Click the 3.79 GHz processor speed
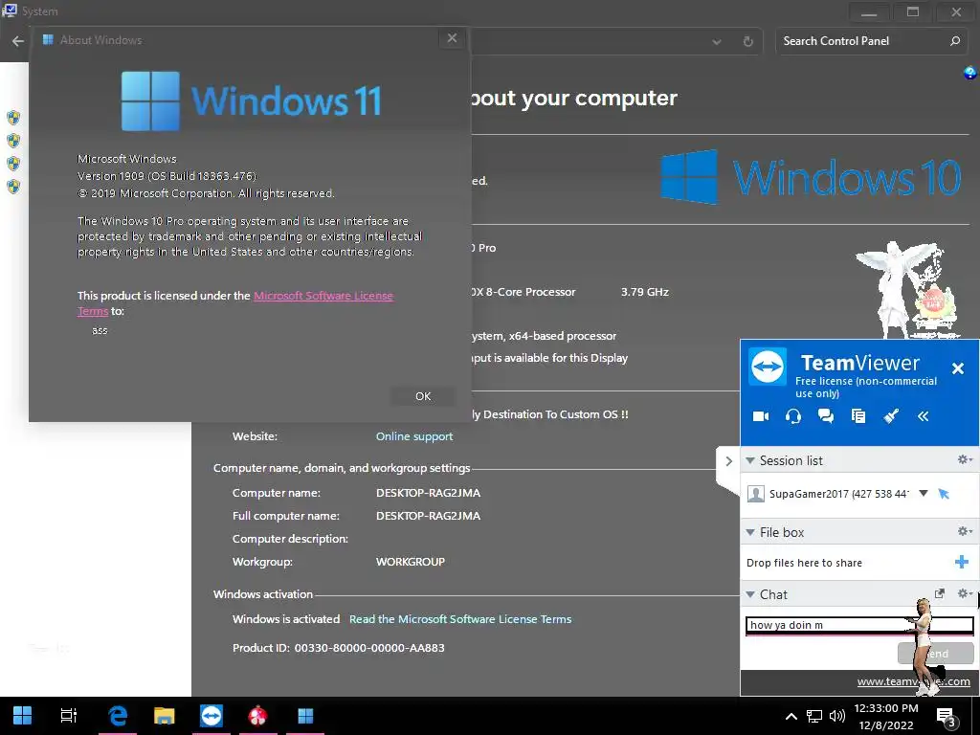Image resolution: width=980 pixels, height=735 pixels. (x=645, y=291)
